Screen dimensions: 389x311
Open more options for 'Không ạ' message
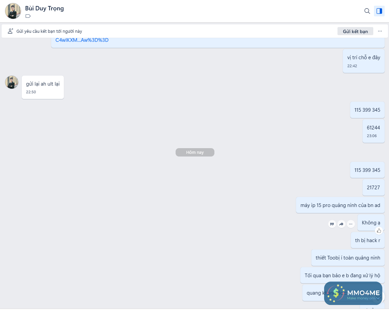[x=351, y=224]
